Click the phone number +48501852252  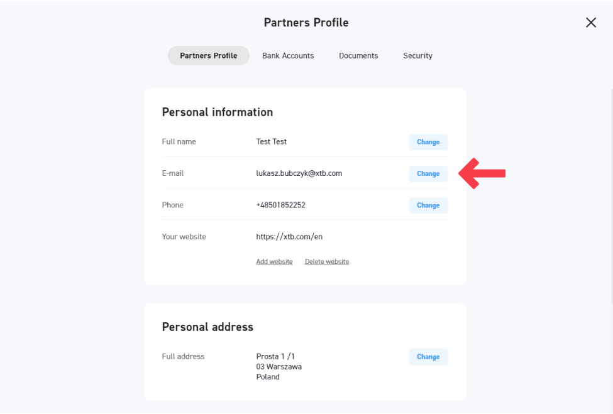click(x=280, y=205)
